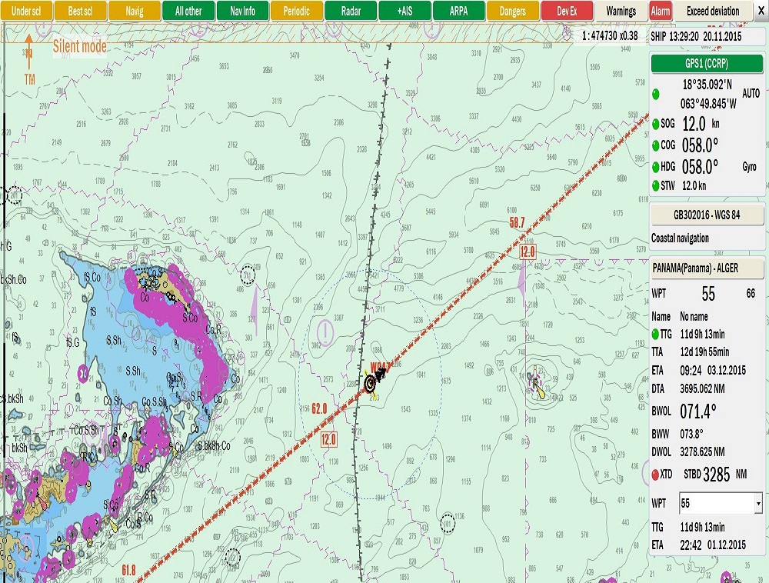
Task: Toggle the Radar overlay button
Action: [351, 12]
